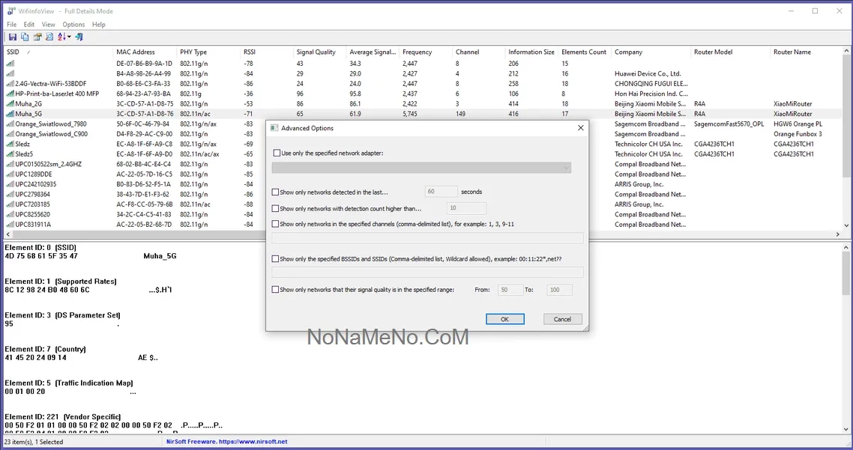The image size is (853, 450).
Task: Click signal icon of UPC7203185 row
Action: (x=10, y=204)
